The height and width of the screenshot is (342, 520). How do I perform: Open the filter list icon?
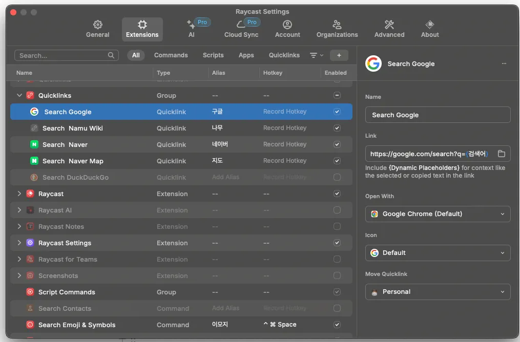point(314,55)
